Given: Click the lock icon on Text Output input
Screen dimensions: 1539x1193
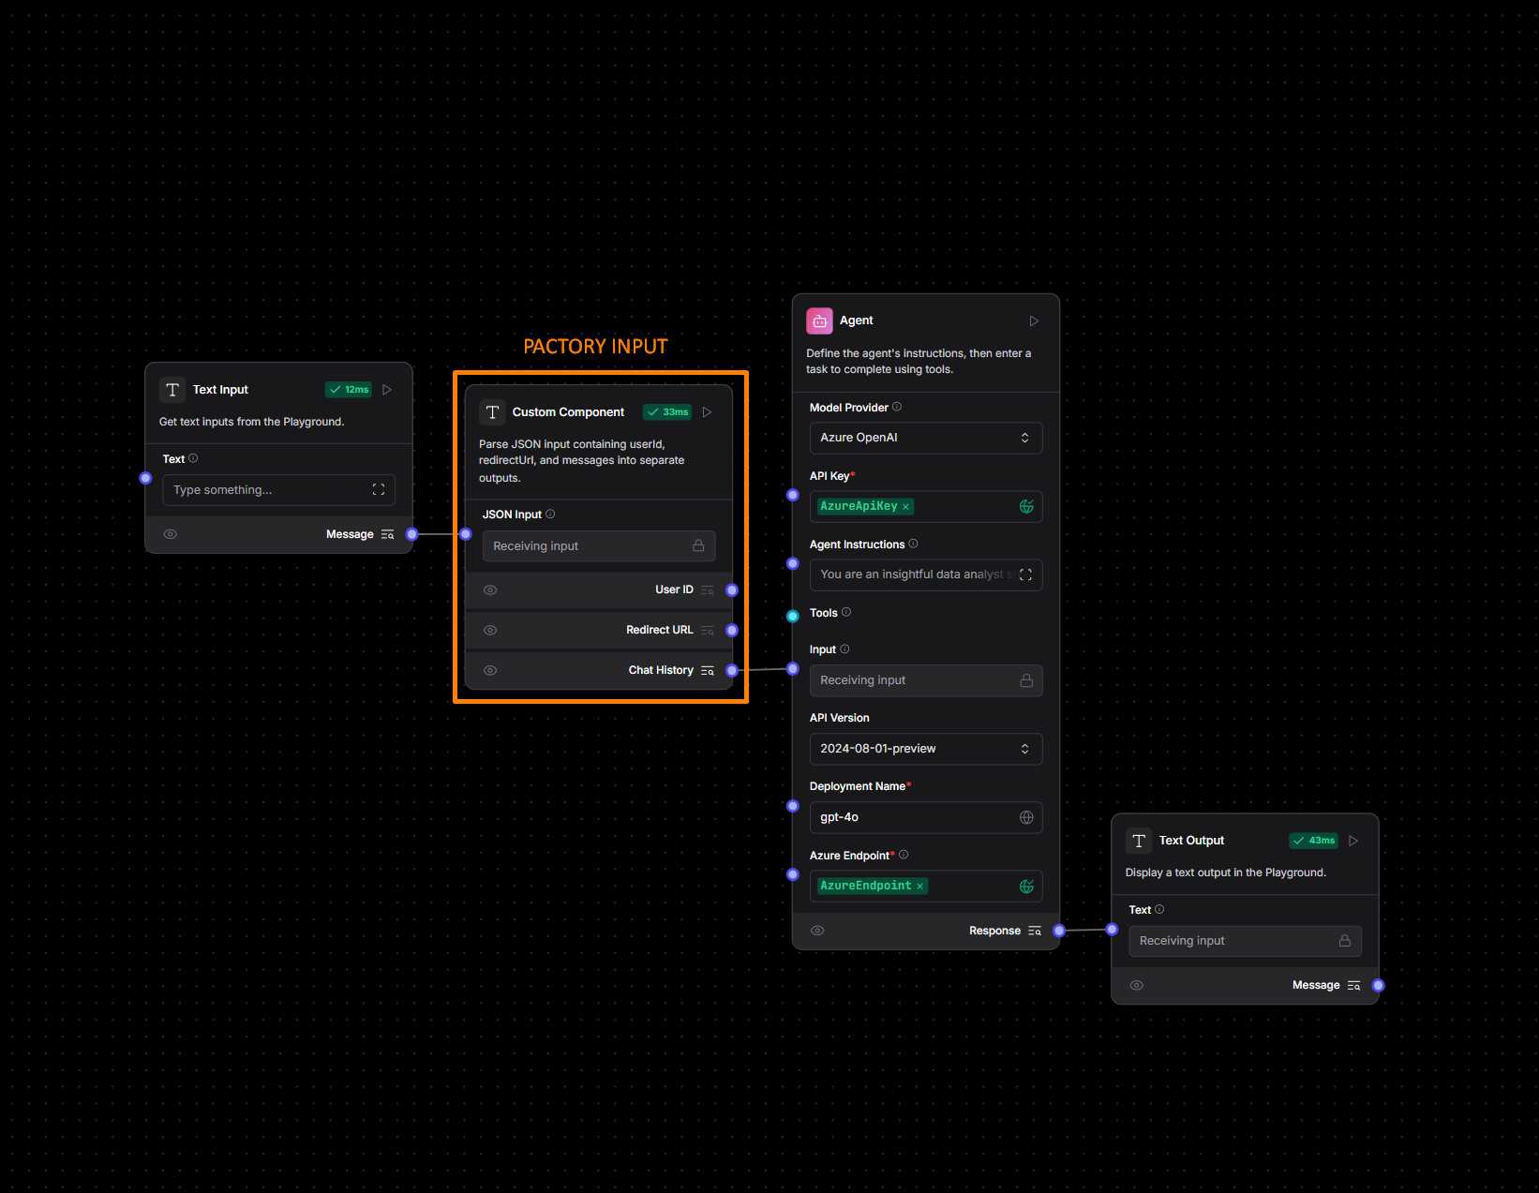Looking at the screenshot, I should 1345,940.
